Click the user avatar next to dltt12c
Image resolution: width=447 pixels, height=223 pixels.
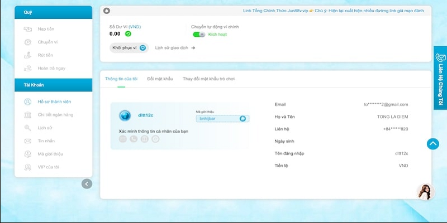pos(125,116)
